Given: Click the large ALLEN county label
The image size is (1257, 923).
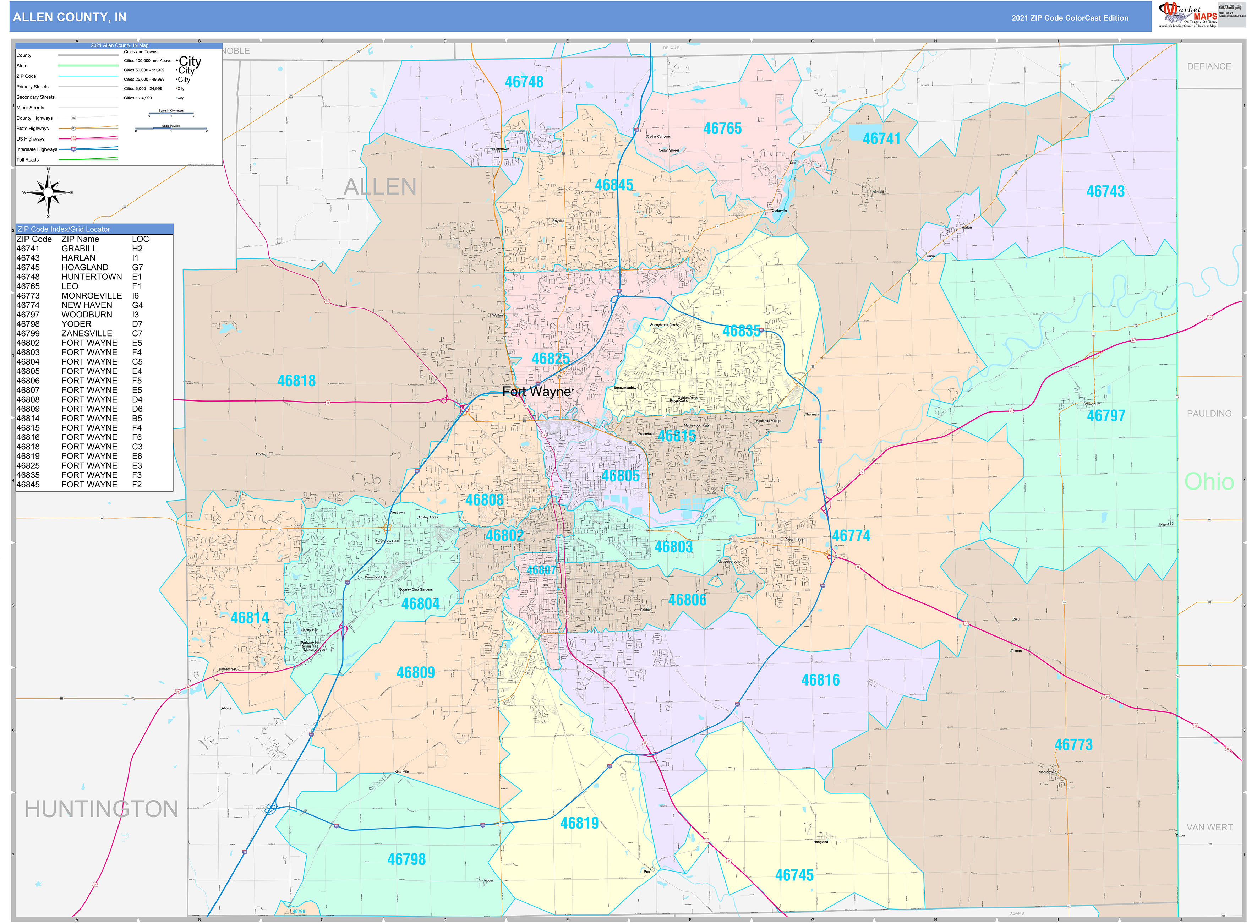Looking at the screenshot, I should point(380,187).
